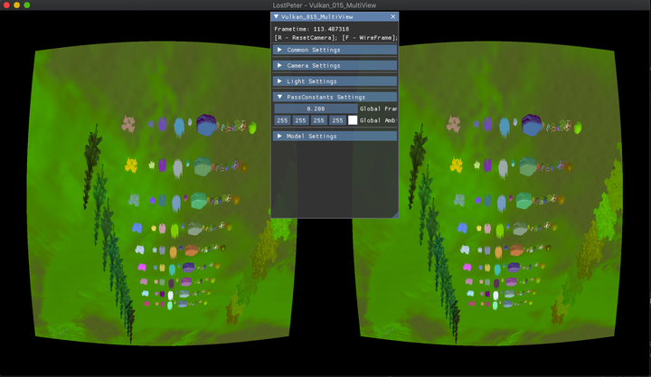This screenshot has height=377, width=651.
Task: Open the white Global Ambient color swatch
Action: [353, 120]
